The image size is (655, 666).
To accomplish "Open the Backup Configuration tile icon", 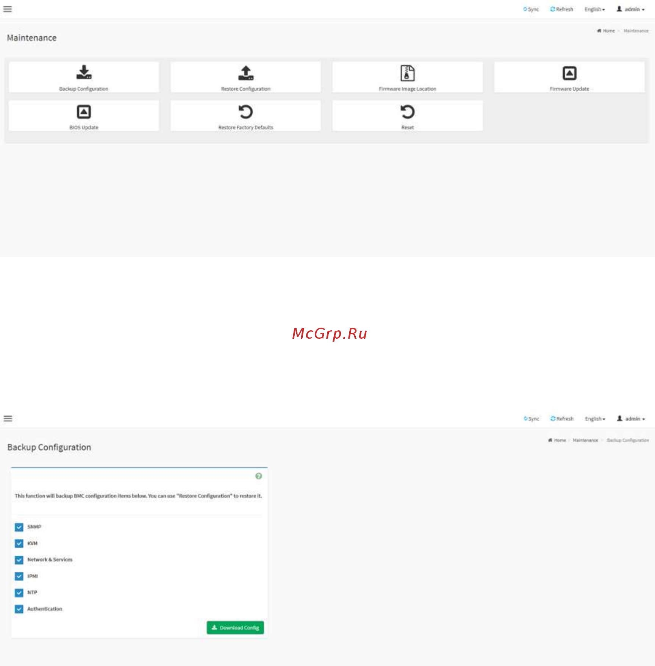I will (x=84, y=72).
